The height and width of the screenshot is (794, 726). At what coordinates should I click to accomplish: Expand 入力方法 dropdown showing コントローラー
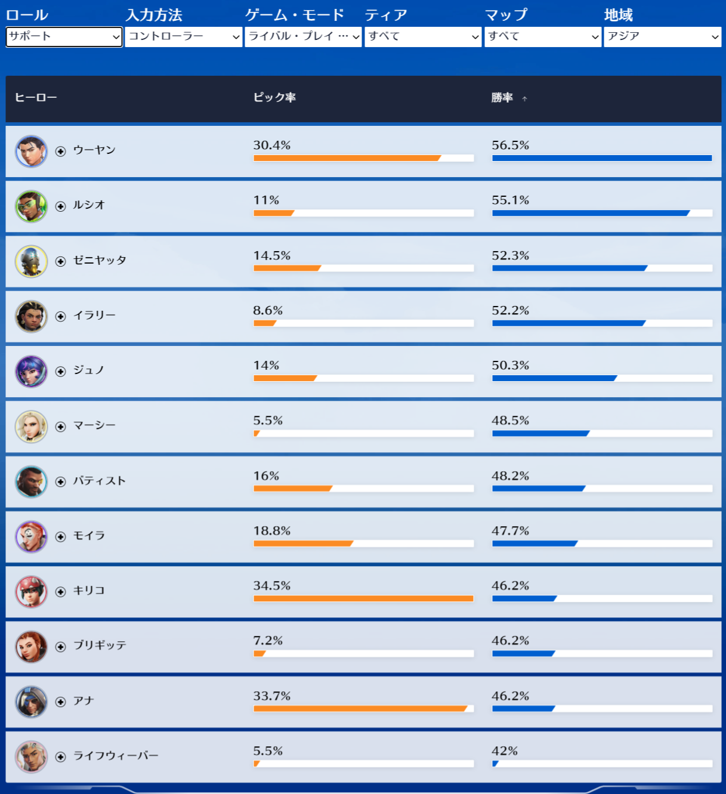click(183, 37)
